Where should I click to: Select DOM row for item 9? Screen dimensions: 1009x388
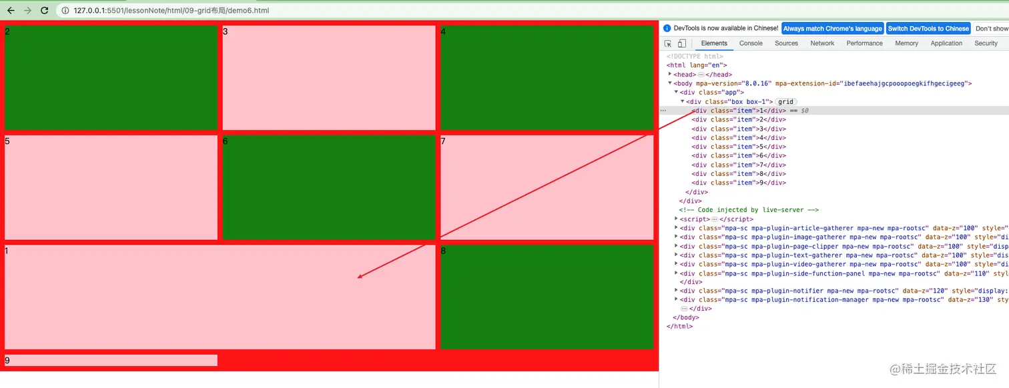[834, 183]
